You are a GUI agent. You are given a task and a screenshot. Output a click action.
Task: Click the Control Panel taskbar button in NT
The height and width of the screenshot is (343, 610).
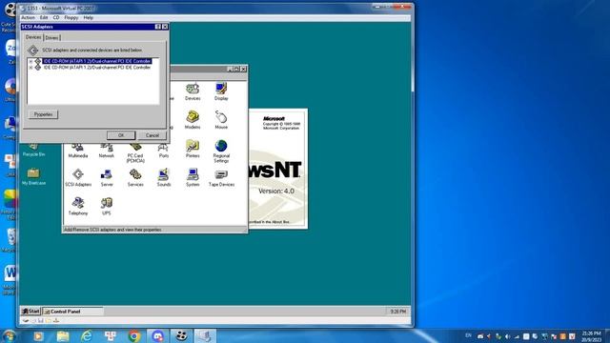pos(72,312)
